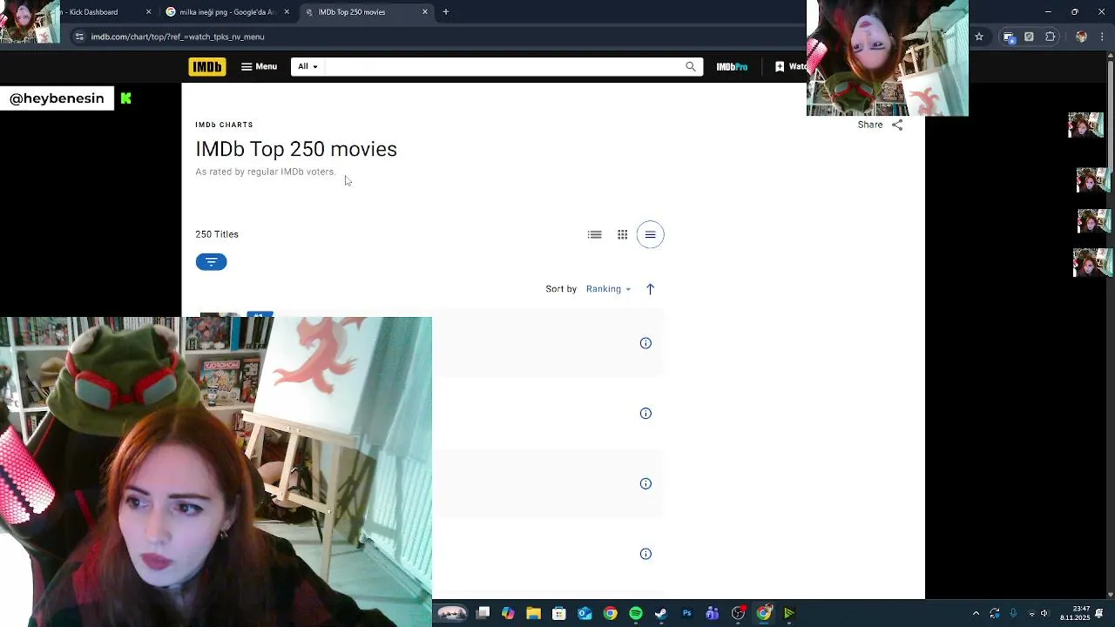The height and width of the screenshot is (627, 1115).
Task: Switch to detailed list view
Action: tap(595, 234)
